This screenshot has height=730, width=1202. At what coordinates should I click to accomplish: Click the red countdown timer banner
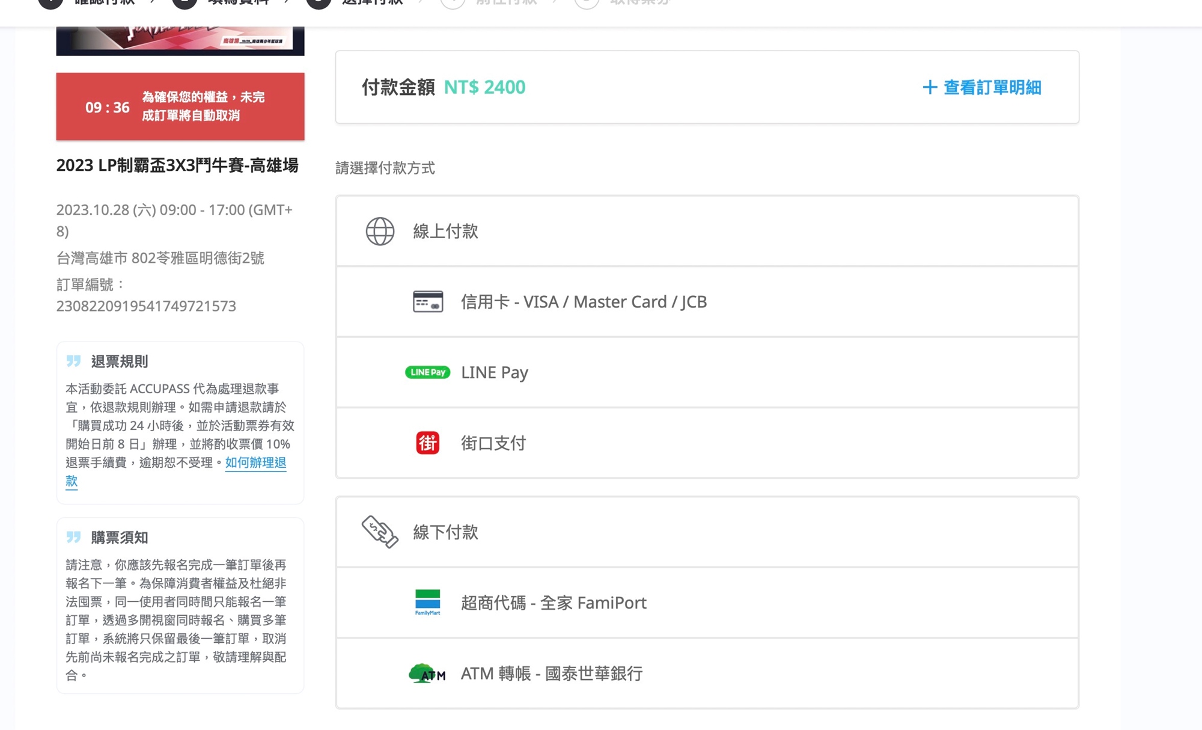180,106
